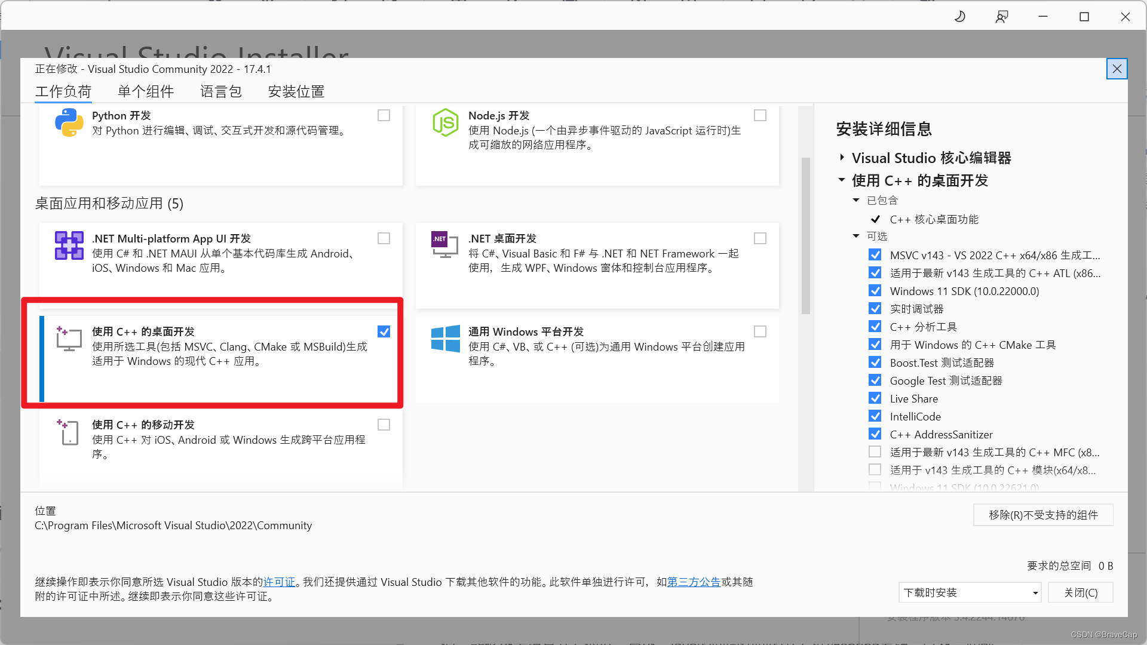Viewport: 1147px width, 645px height.
Task: Open the 下载时安装 dropdown
Action: pos(970,592)
